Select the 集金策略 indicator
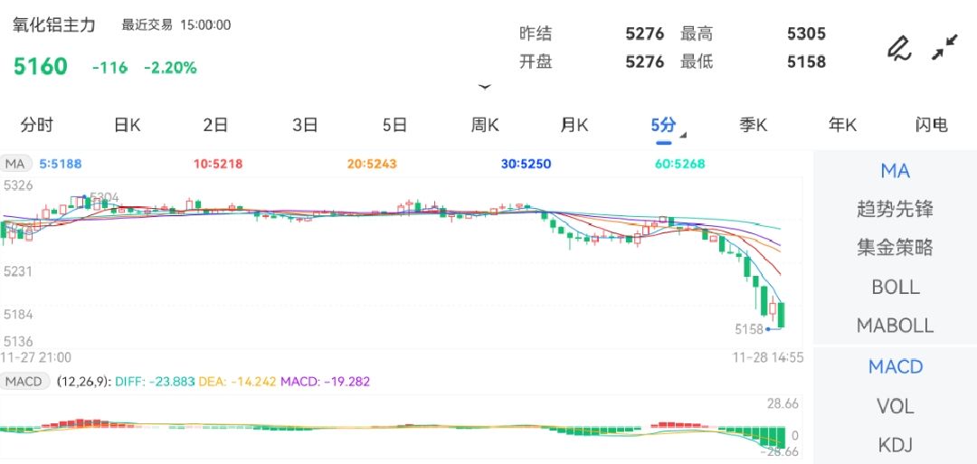The height and width of the screenshot is (464, 977). click(895, 247)
